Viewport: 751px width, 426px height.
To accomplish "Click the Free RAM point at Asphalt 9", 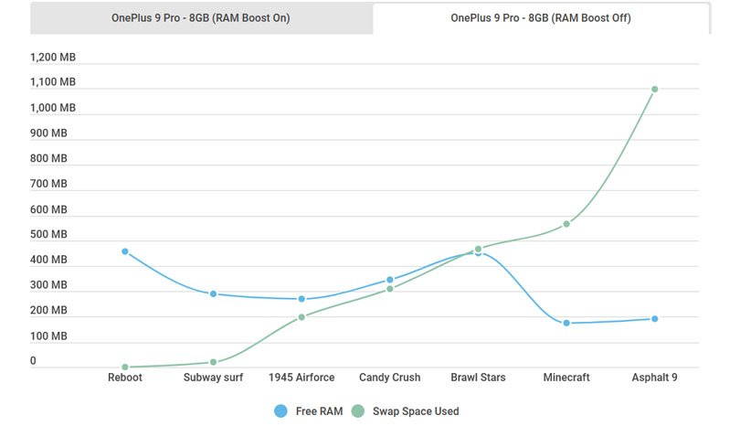I will [655, 319].
